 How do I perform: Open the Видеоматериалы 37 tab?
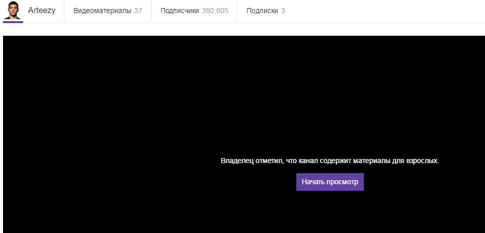click(108, 11)
